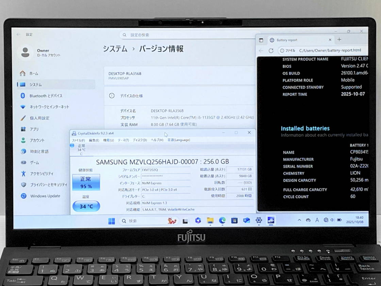Click the refresh button in the browser
Viewport: 381px width, 286px height.
click(x=271, y=51)
